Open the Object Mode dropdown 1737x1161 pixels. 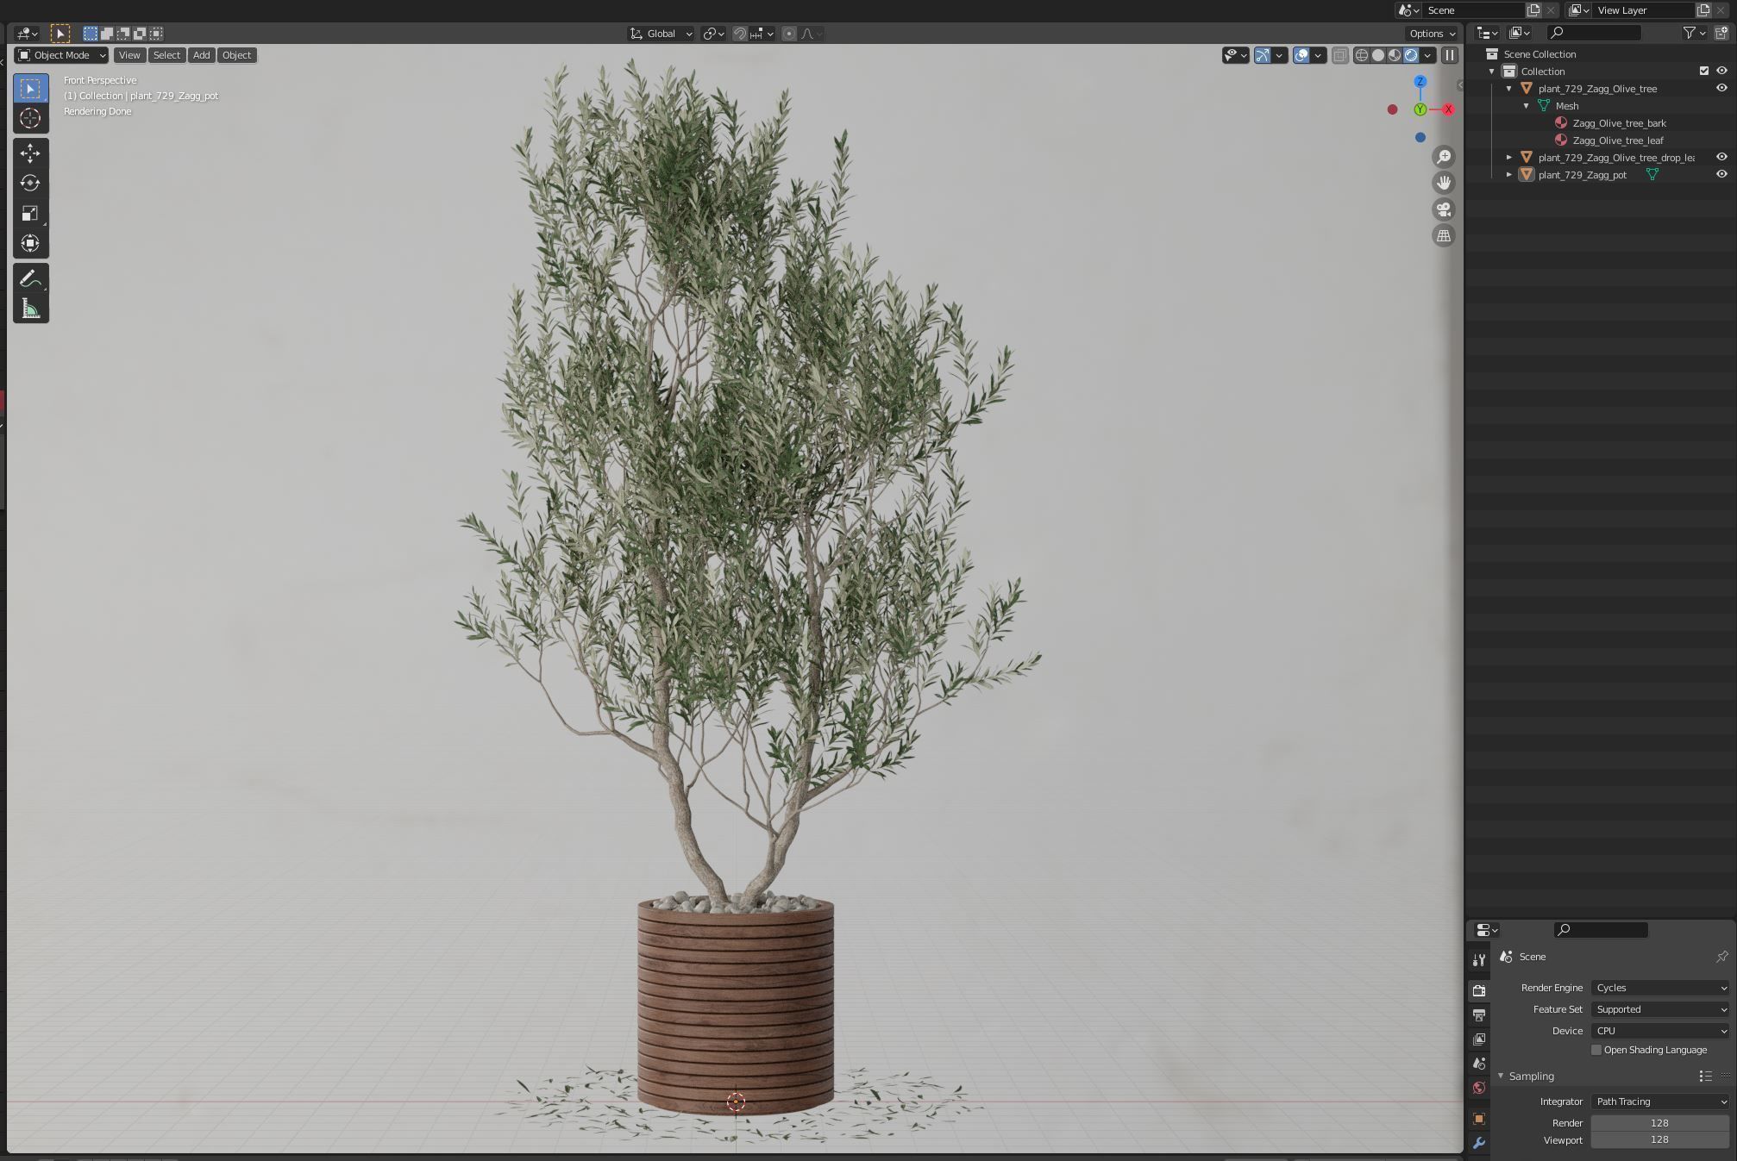click(61, 55)
